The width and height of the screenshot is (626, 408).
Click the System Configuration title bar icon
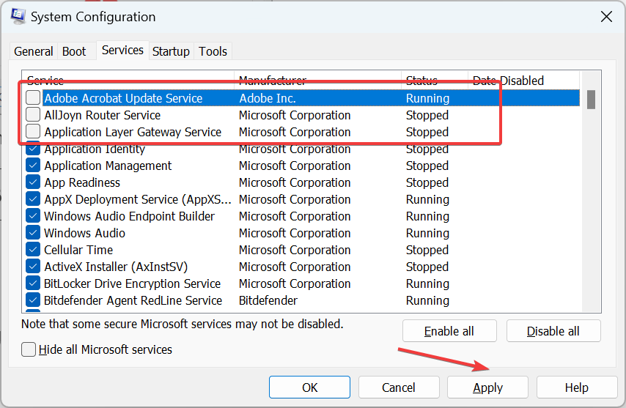point(18,16)
